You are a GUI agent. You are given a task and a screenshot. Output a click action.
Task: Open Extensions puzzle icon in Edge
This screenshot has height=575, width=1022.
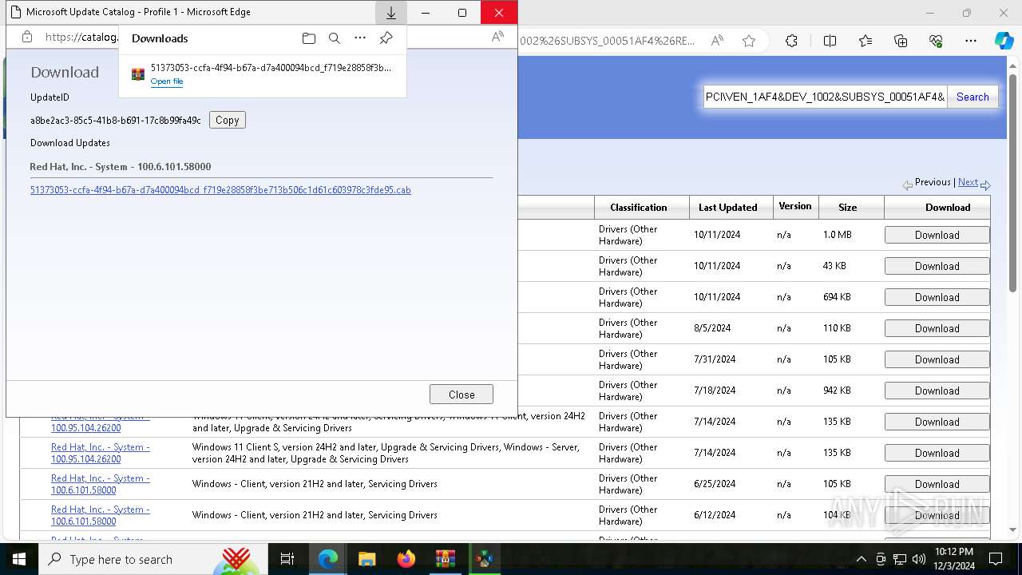791,41
